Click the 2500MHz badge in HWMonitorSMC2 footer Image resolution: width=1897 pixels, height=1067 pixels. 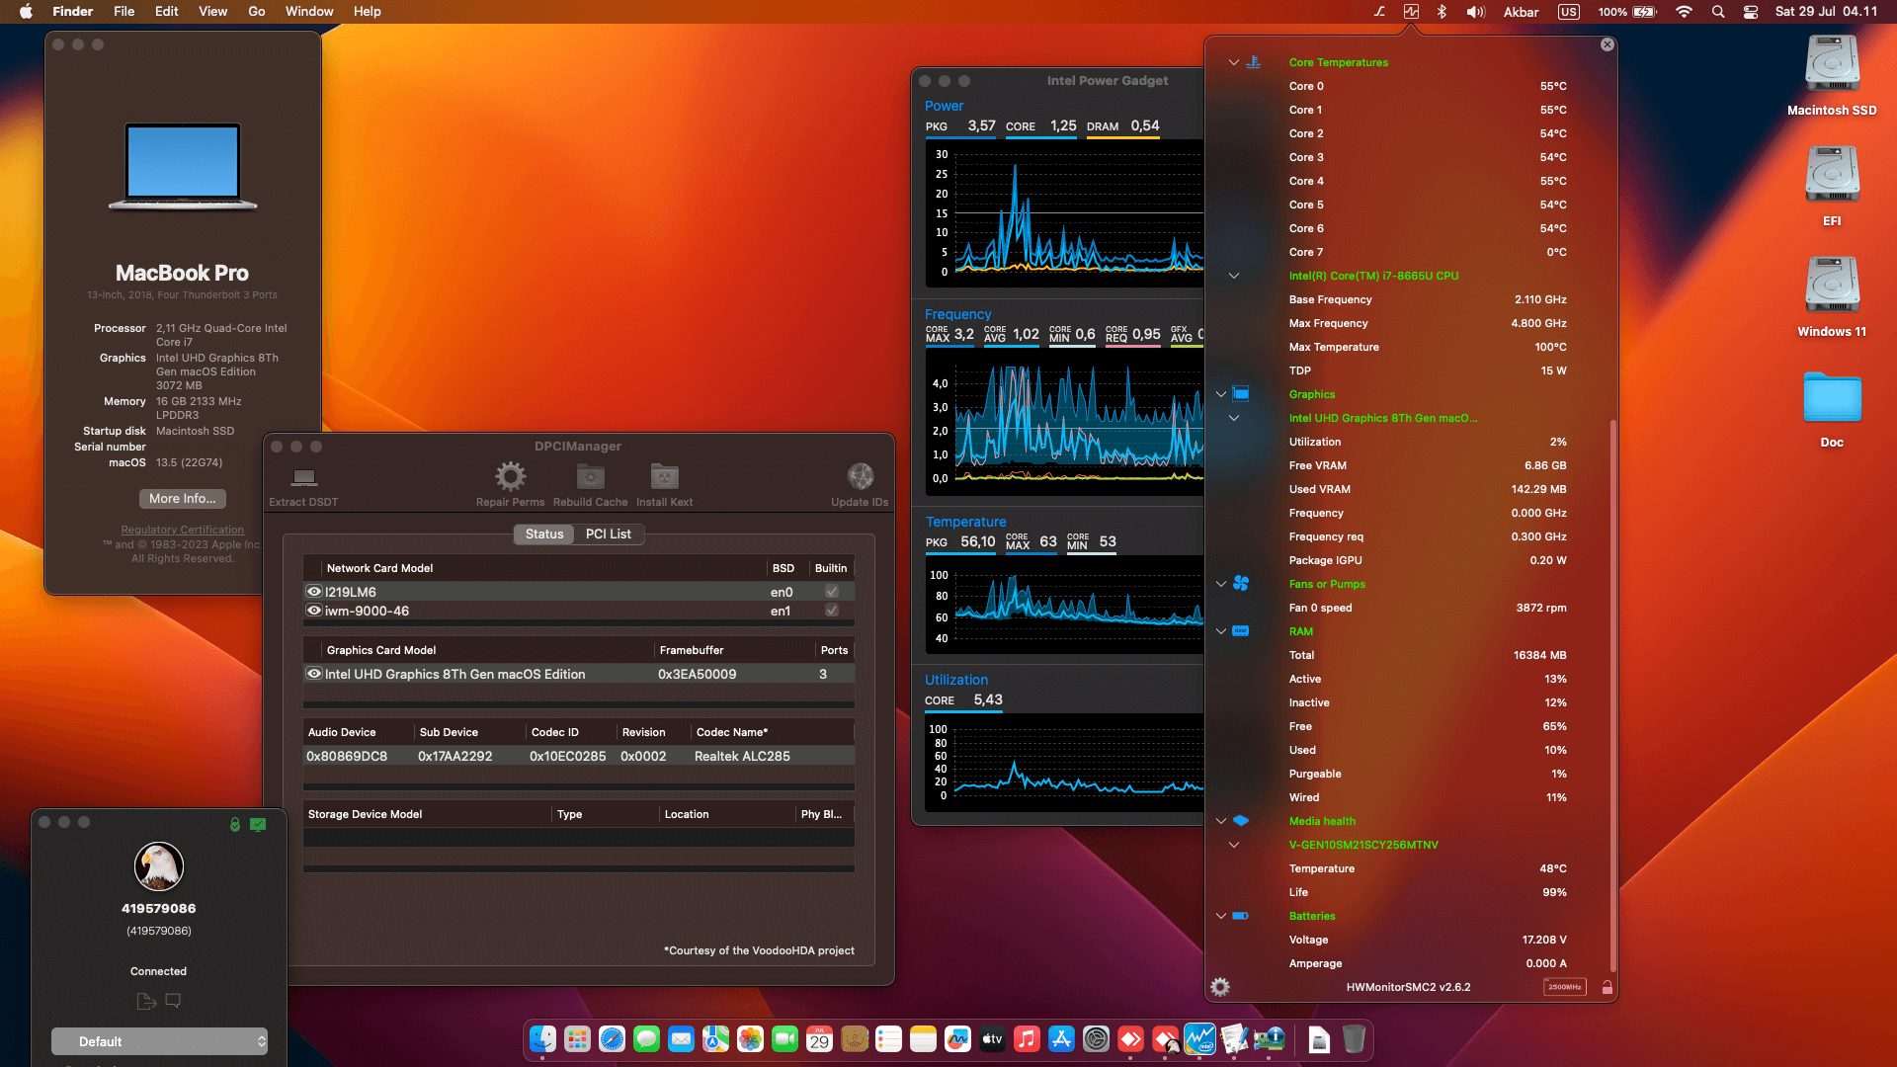1564,987
